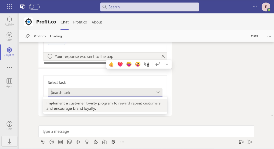
Task: Click the "Your response was sent to the app" text
Action: 84,56
